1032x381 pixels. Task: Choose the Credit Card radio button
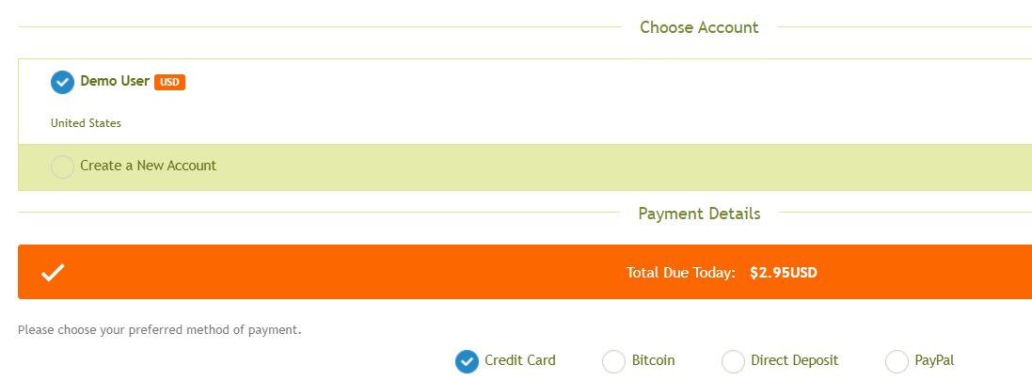click(x=468, y=361)
